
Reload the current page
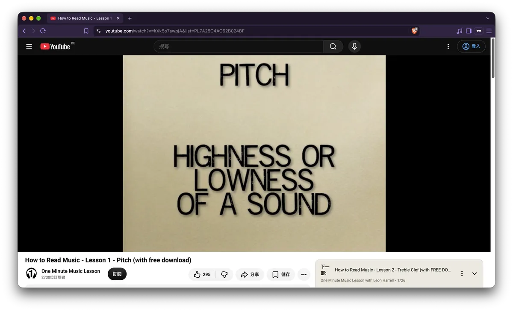click(43, 31)
